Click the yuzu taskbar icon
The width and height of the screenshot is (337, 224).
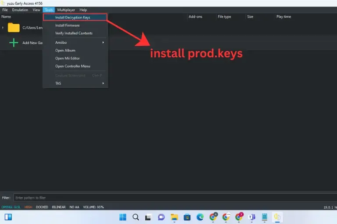tap(277, 217)
